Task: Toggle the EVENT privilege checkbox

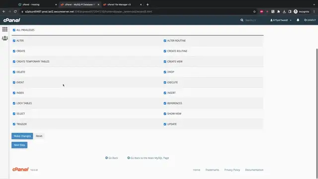Action: pyautogui.click(x=14, y=83)
